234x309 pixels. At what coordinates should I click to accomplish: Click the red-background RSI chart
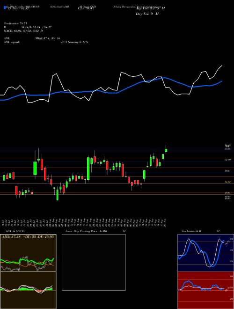coord(205,290)
